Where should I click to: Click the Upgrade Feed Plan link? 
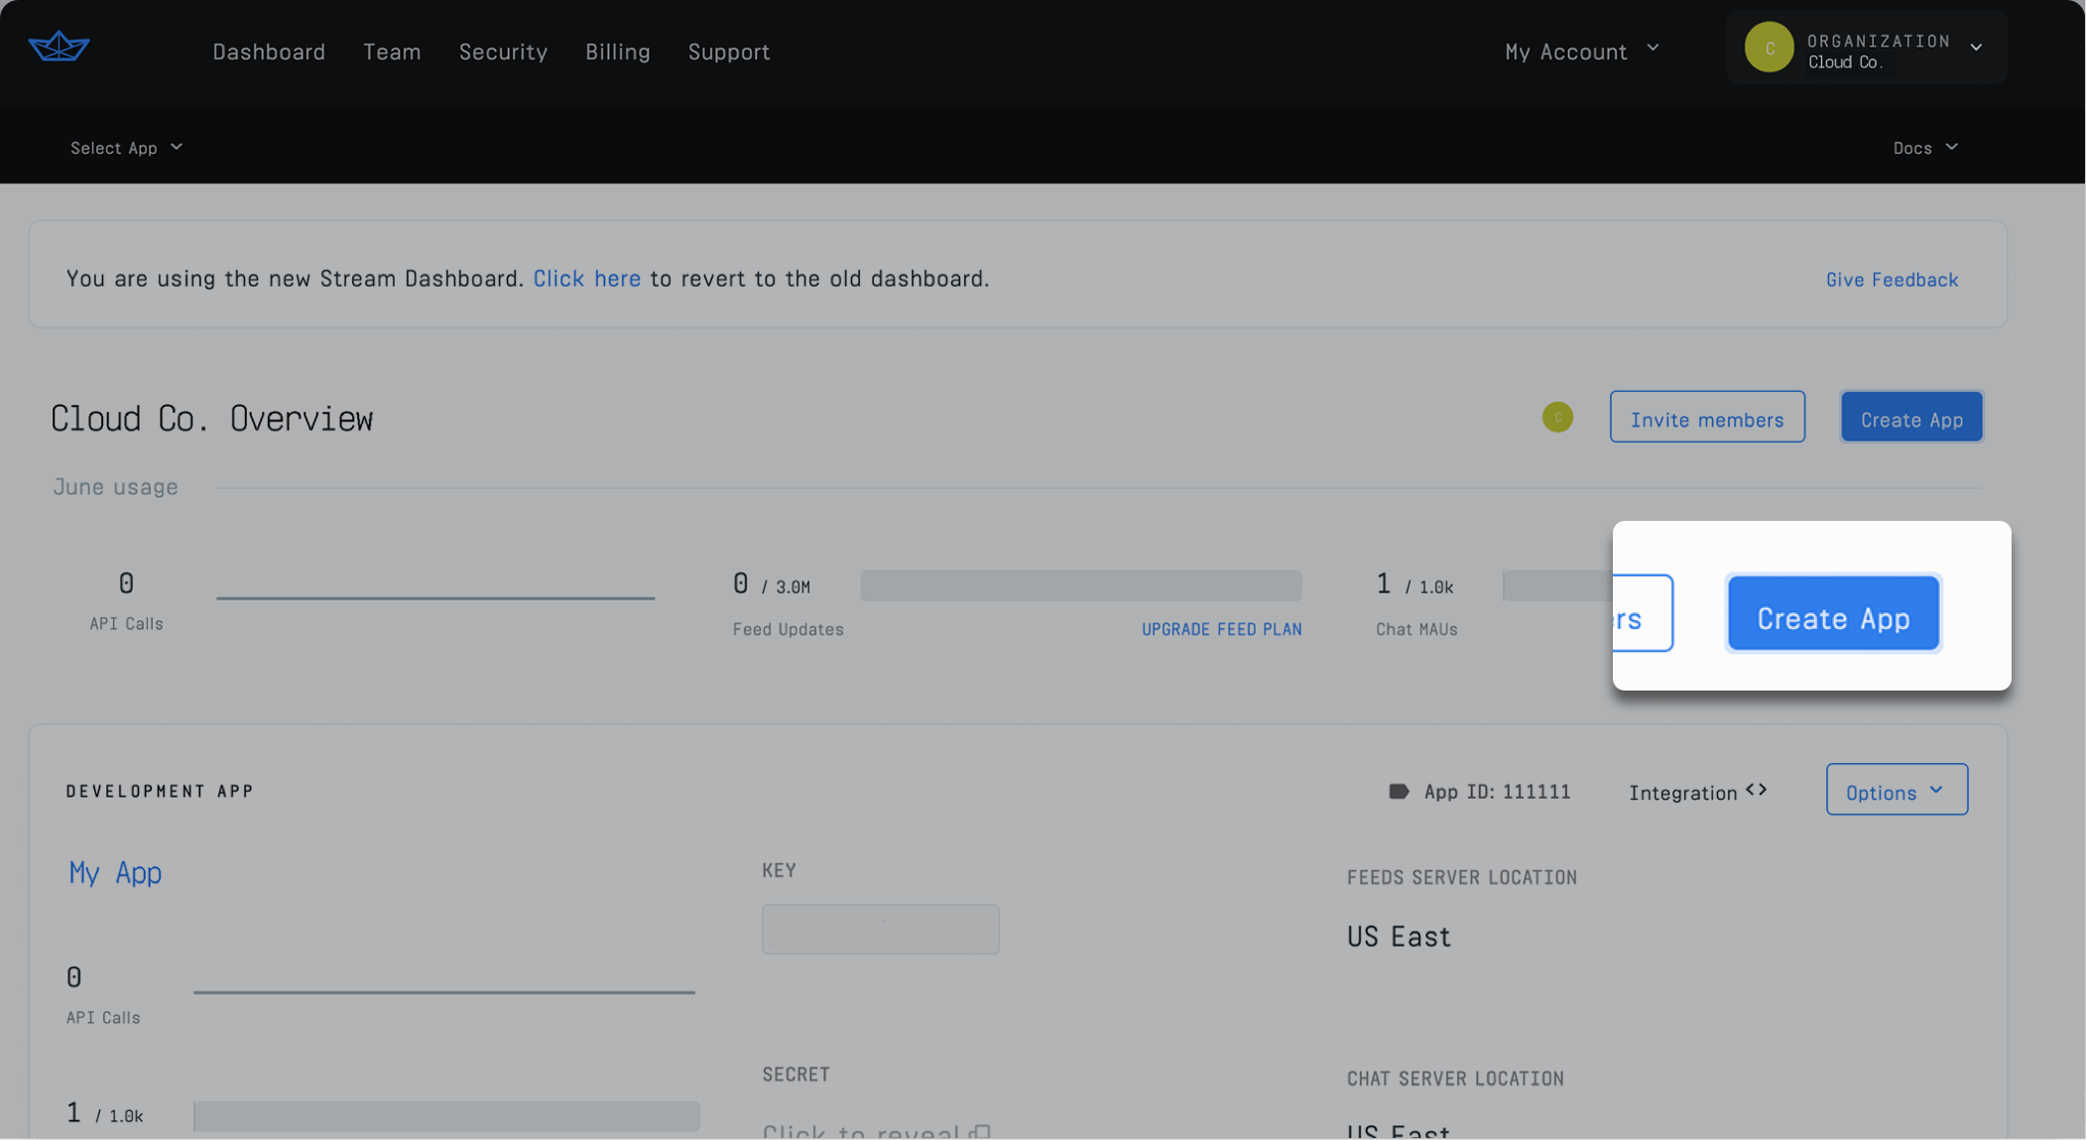1221,630
